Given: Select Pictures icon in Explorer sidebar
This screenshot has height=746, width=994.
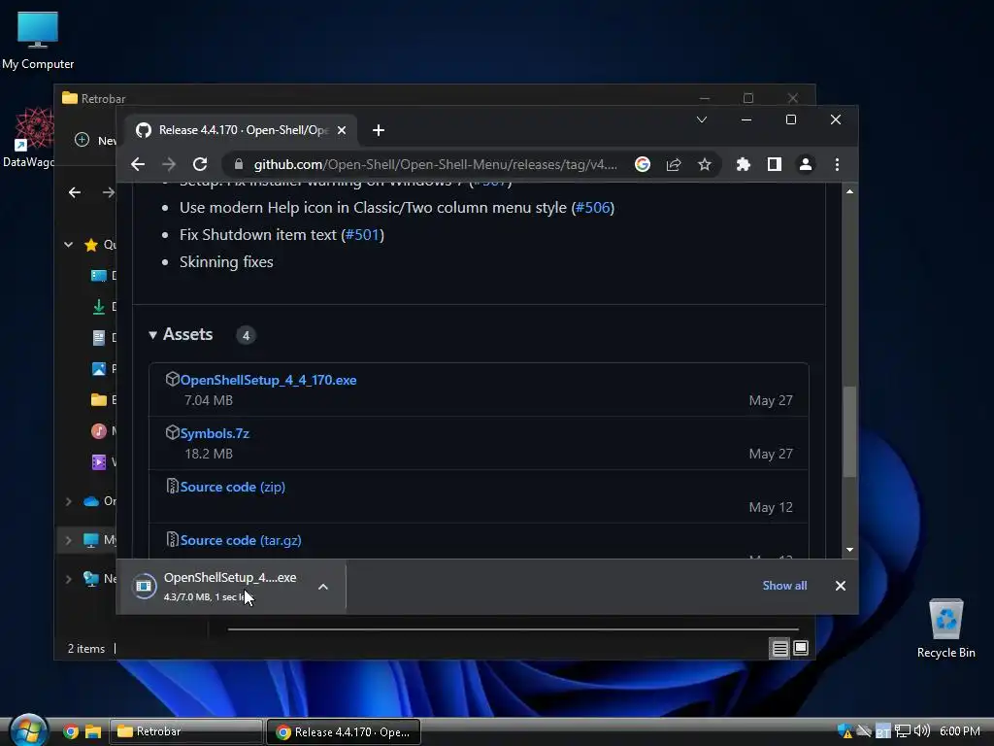Looking at the screenshot, I should point(99,368).
